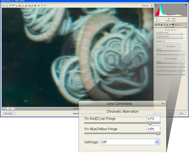Click Red/Cyan Fringe slider in small side panel
The width and height of the screenshot is (189, 156).
(170, 34)
